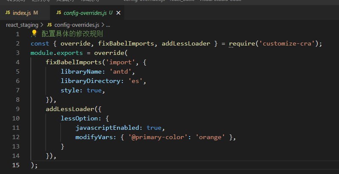The image size is (339, 174).
Task: Click 'true' value on line 11
Action: 154,128
